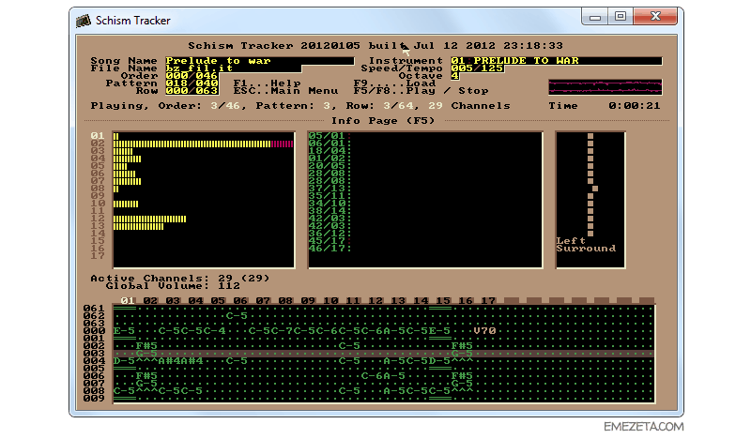
Task: Click the pink waveform oscilloscope display
Action: 605,87
